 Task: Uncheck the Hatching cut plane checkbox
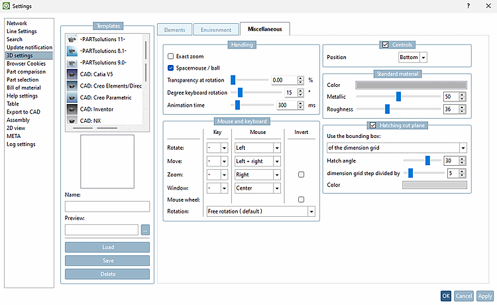tap(372, 125)
